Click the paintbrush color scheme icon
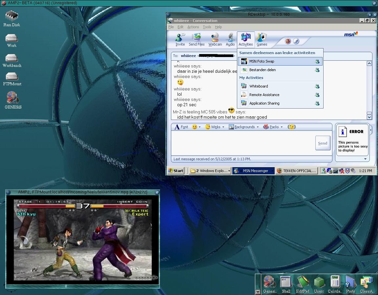Image resolution: width=378 pixels, height=295 pixels. [x=296, y=41]
